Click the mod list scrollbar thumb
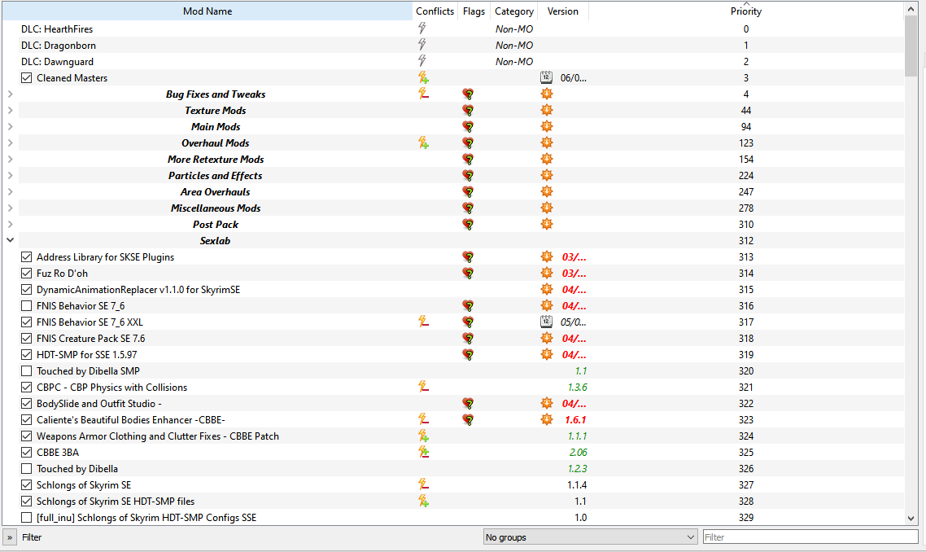 [x=910, y=46]
